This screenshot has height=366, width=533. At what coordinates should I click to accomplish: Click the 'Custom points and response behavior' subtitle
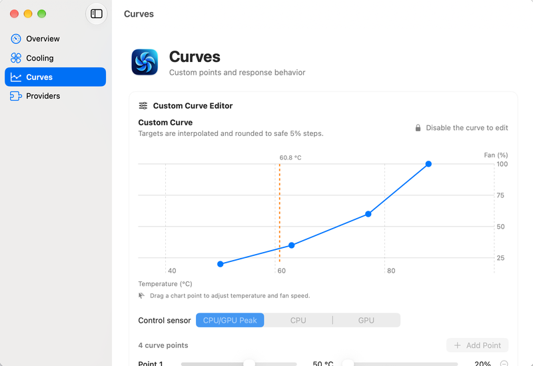coord(237,73)
